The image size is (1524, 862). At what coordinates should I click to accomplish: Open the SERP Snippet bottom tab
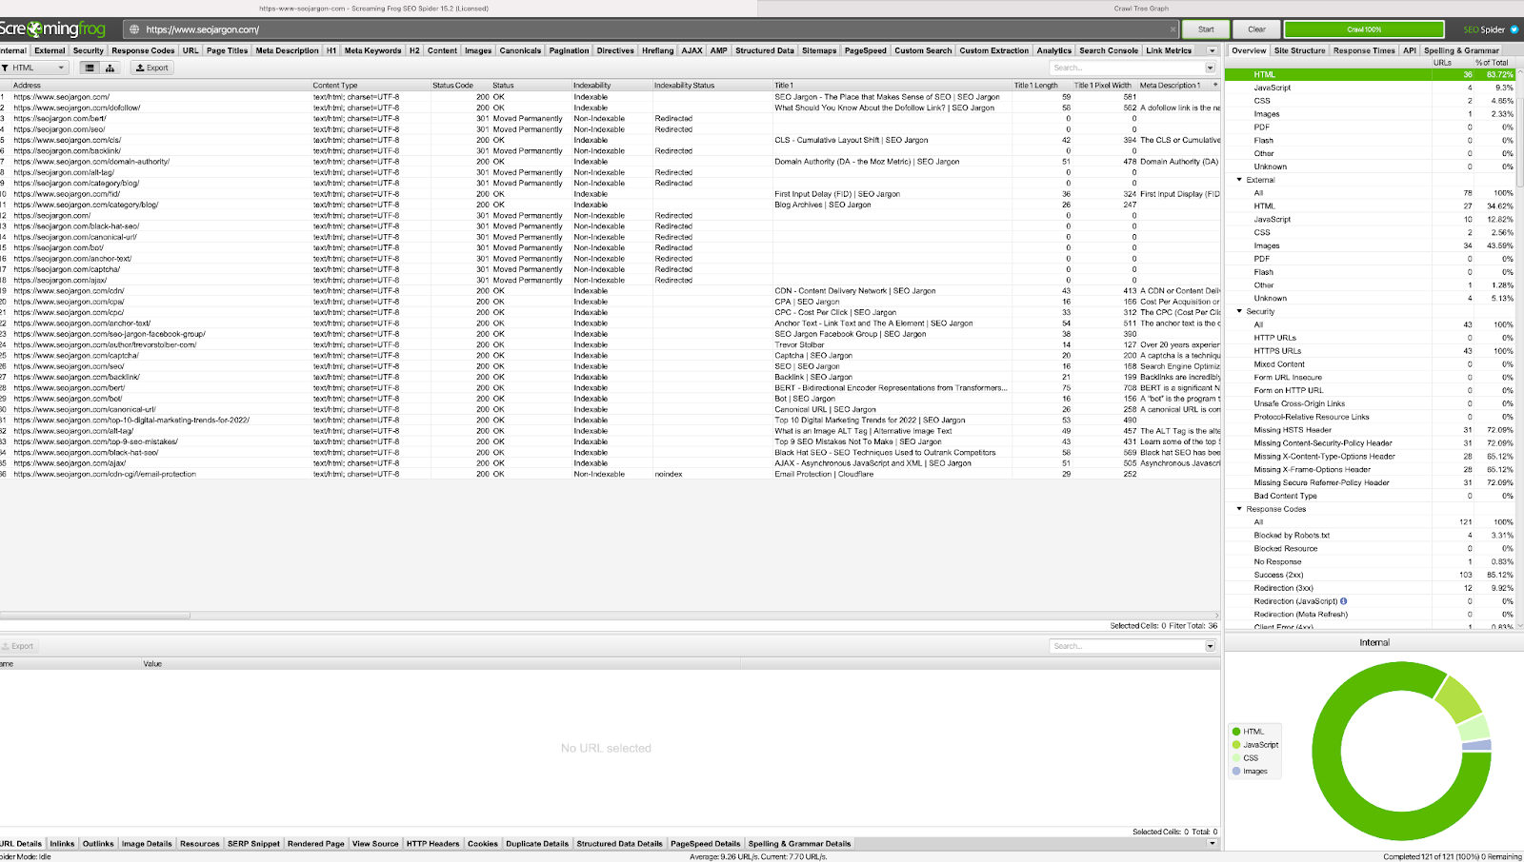pyautogui.click(x=253, y=844)
